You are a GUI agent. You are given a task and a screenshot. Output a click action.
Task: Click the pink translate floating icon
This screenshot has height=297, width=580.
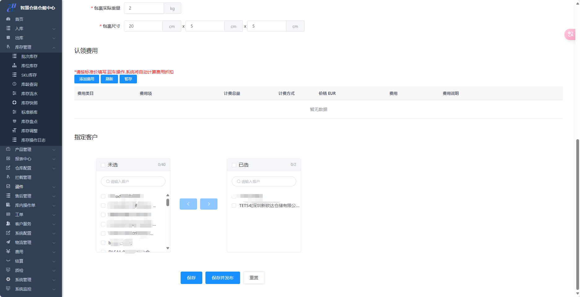tap(570, 34)
